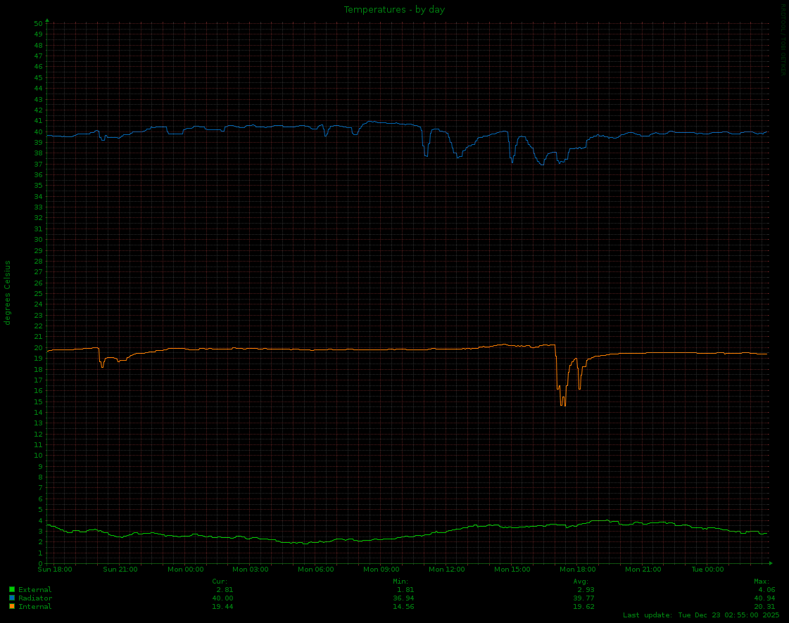Click the "degrees Celsius" y-axis label
Image resolution: width=789 pixels, height=623 pixels.
[x=8, y=293]
